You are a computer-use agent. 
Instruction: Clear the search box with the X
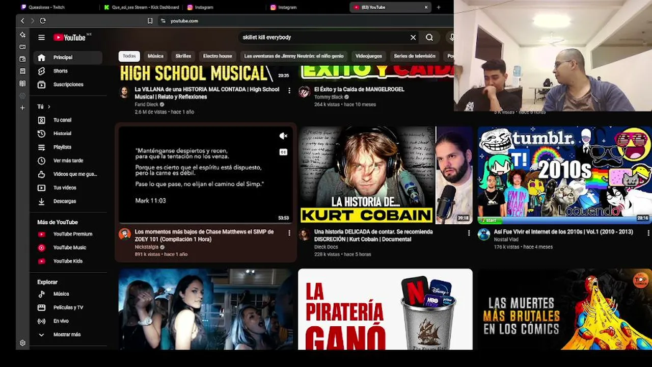tap(413, 37)
